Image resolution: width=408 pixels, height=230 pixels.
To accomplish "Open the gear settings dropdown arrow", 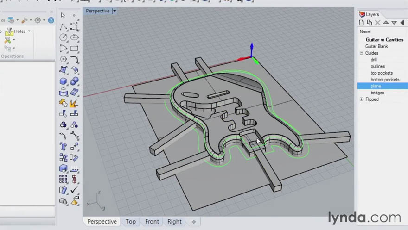I will 44,20.
